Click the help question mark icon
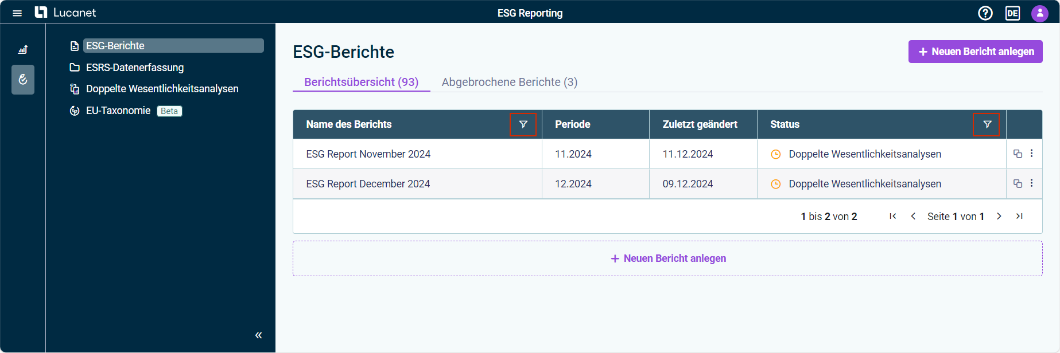1060x353 pixels. 985,13
